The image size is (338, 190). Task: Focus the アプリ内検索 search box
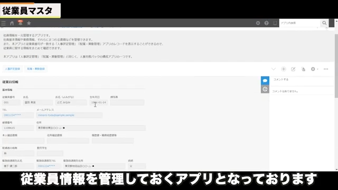tap(300, 23)
